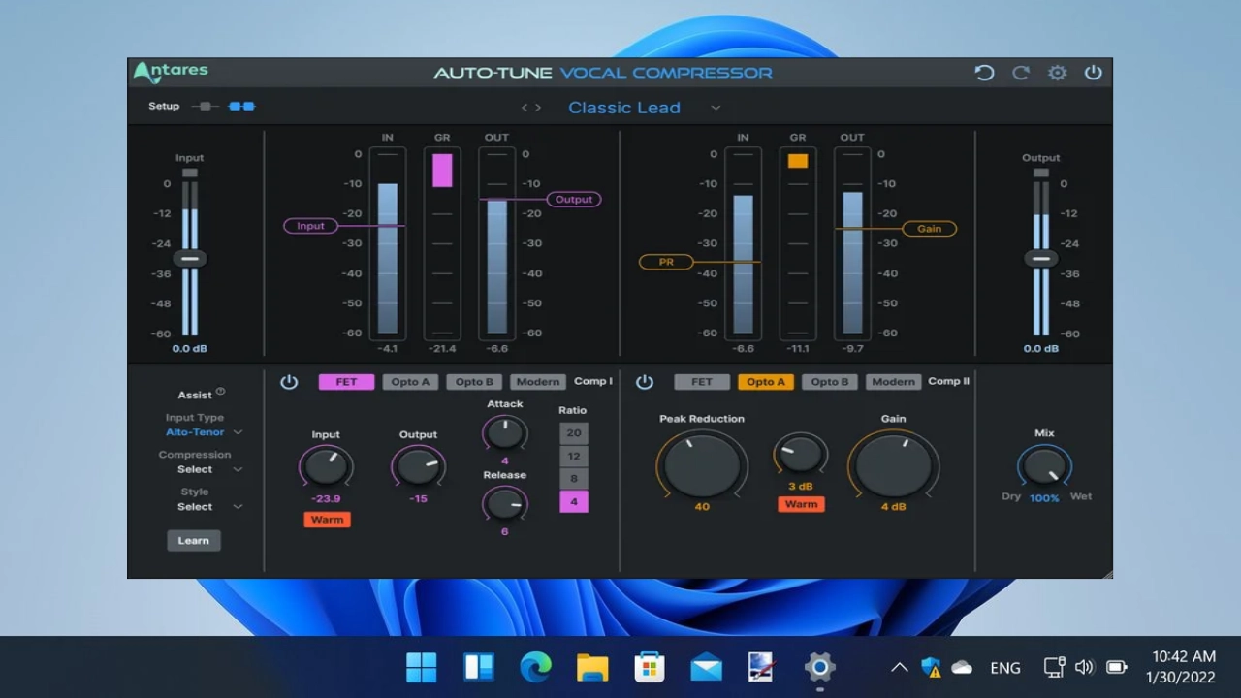1241x698 pixels.
Task: Click the Mix dry/wet knob
Action: pos(1044,468)
